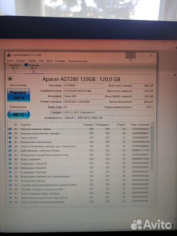Click the status dot icon of row 05
This screenshot has width=177, height=236.
pos(10,133)
